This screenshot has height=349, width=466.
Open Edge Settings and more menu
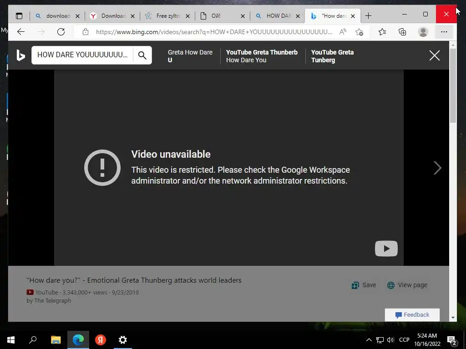[444, 32]
